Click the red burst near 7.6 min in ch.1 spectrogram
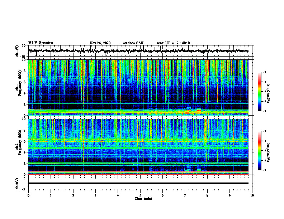 (199, 111)
